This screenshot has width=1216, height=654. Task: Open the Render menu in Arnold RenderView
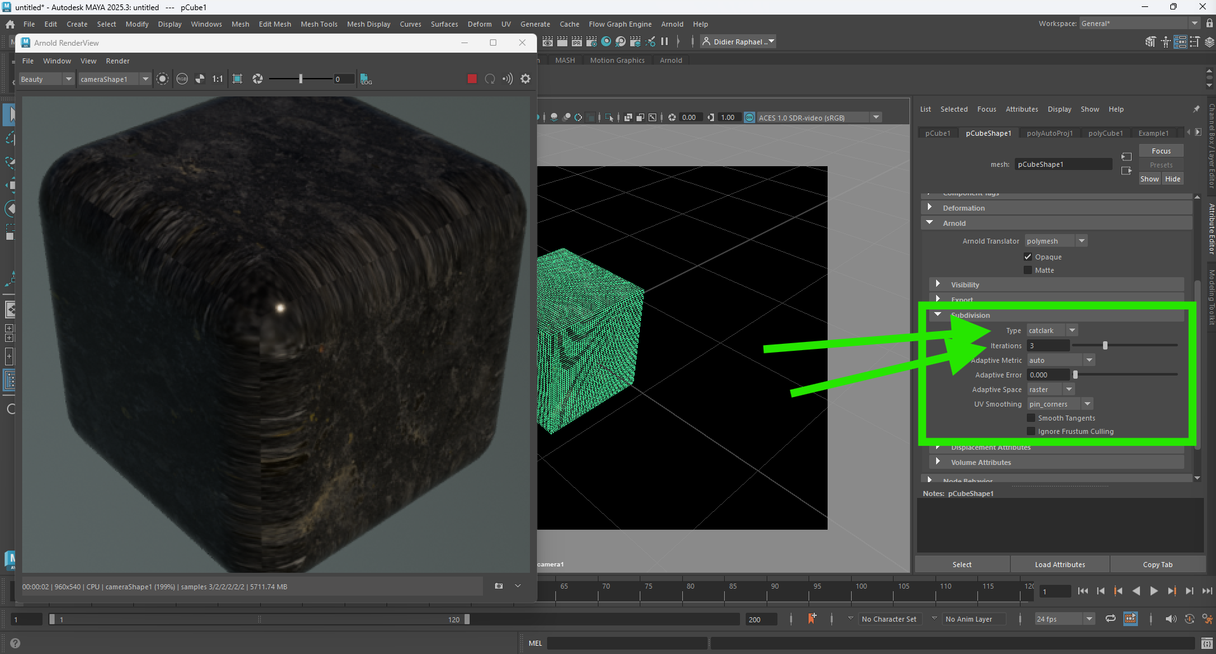pos(117,61)
